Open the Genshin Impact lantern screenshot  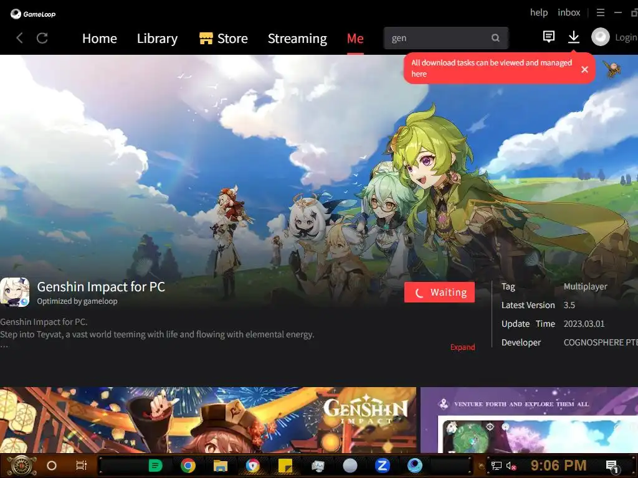[x=208, y=420]
